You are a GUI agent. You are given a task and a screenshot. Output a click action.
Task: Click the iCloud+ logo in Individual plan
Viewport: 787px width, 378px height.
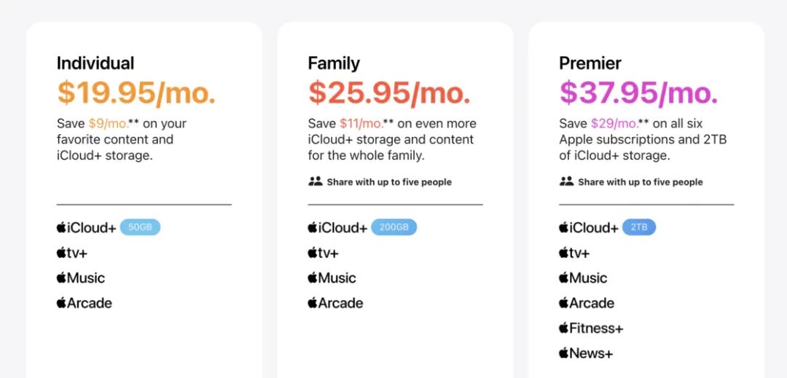tap(86, 228)
